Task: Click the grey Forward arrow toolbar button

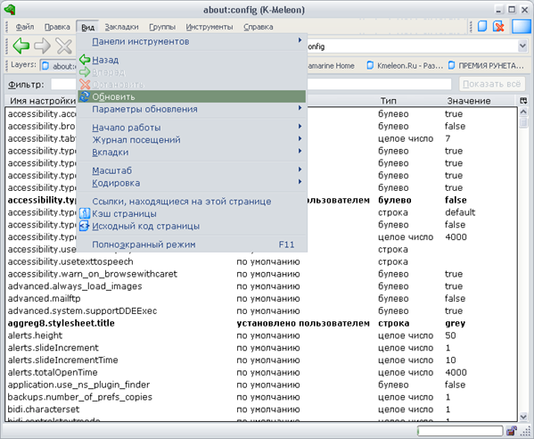Action: pos(42,46)
